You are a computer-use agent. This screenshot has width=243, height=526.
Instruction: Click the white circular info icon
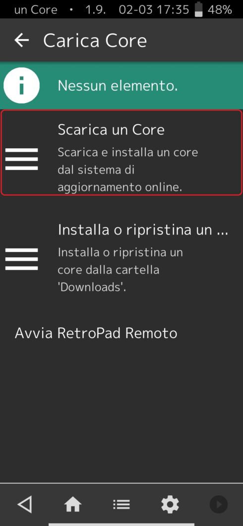tap(22, 86)
